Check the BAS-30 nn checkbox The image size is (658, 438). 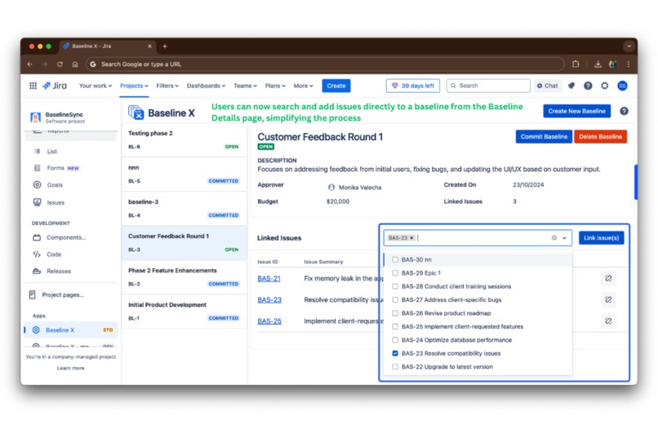coord(395,259)
